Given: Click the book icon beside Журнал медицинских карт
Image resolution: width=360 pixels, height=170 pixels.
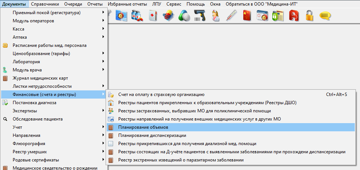Looking at the screenshot, I should (5, 78).
